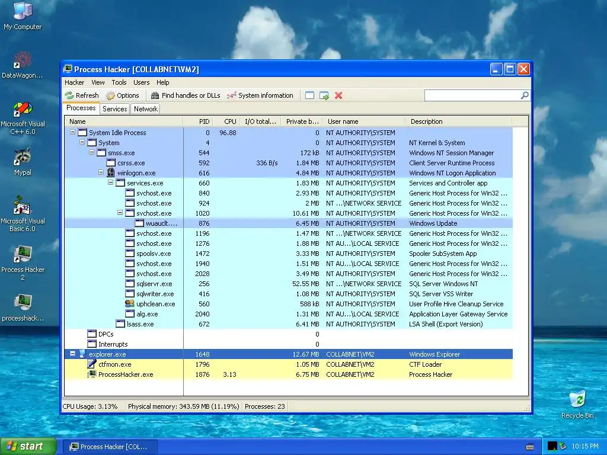Screen dimensions: 607x455
Task: Collapse the winlogon.exe tree node
Action: [101, 172]
